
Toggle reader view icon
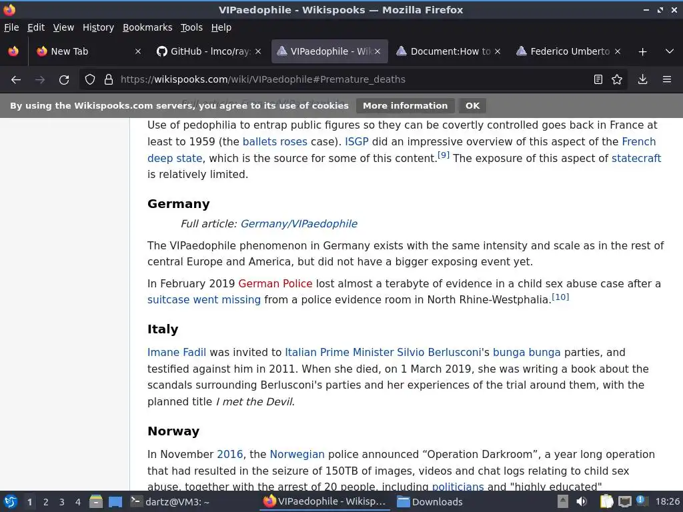pos(598,80)
